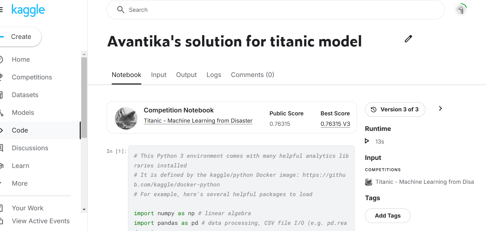Image resolution: width=486 pixels, height=231 pixels.
Task: Open Your Work in the sidebar
Action: (28, 208)
